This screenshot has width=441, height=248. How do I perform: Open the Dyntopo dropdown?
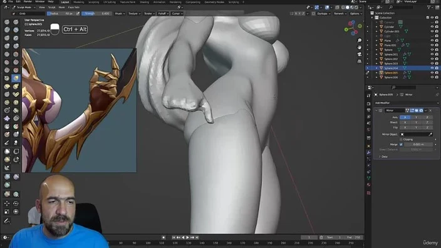pyautogui.click(x=323, y=14)
